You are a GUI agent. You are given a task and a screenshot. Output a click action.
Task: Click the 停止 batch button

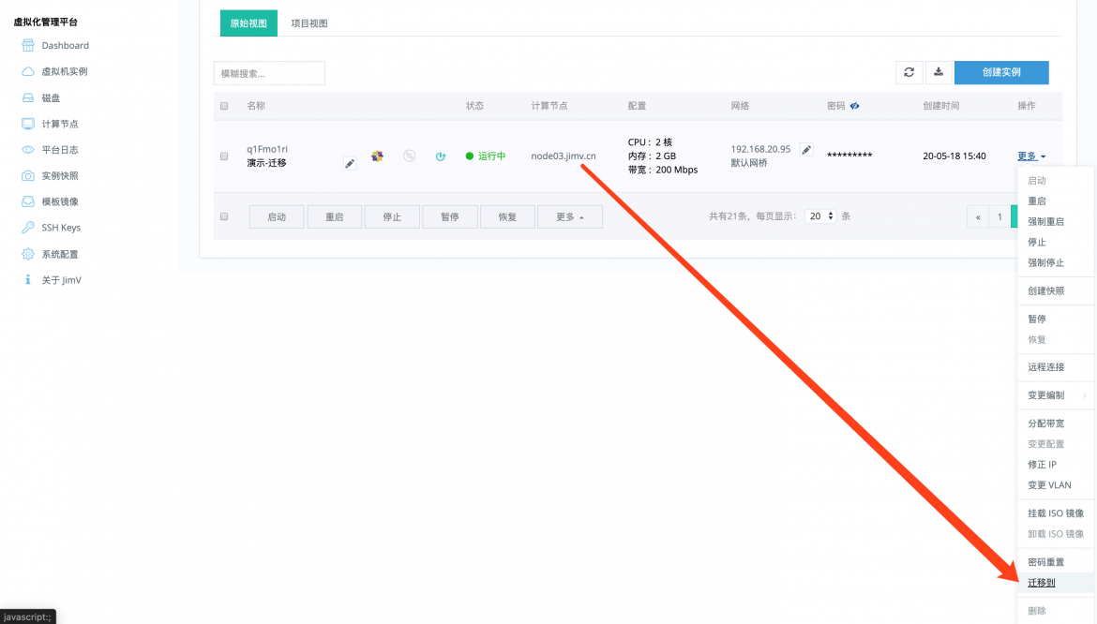point(392,216)
